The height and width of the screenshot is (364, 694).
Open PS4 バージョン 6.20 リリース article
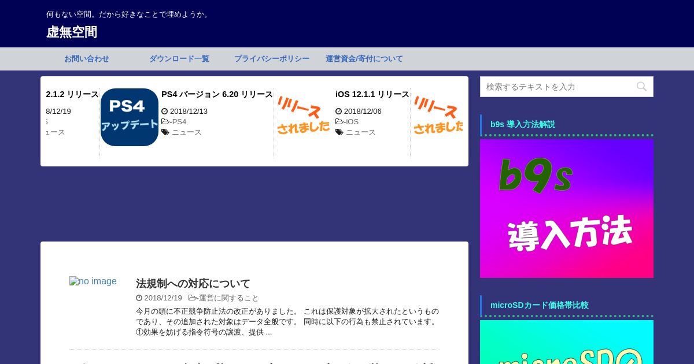(x=217, y=94)
